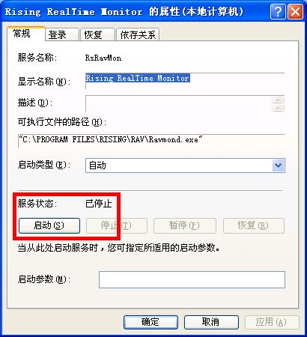Expand the 启动类型 dropdown arrow
Image resolution: width=307 pixels, height=337 pixels.
point(279,166)
